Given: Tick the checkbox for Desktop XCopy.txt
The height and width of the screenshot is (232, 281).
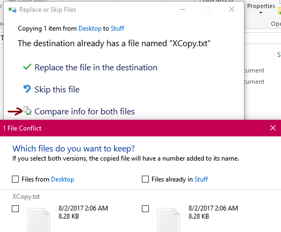Looking at the screenshot, I should (x=15, y=208).
